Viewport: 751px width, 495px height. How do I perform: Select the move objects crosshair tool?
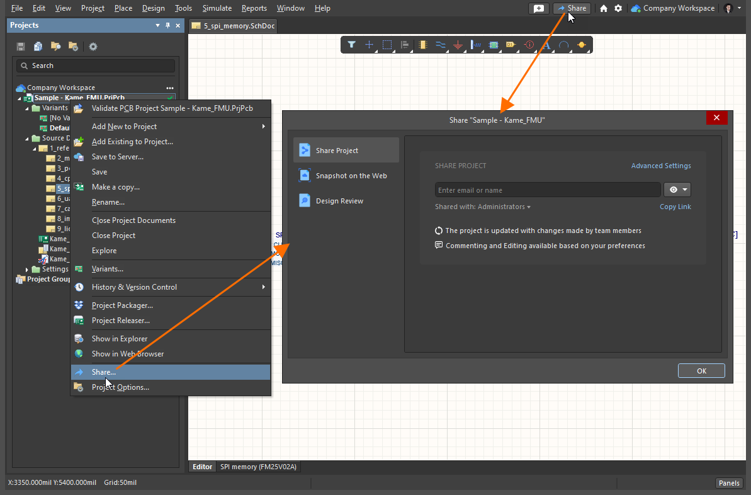(370, 45)
